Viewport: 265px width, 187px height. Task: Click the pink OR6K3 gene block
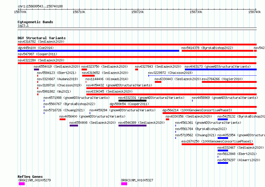coord(124,184)
